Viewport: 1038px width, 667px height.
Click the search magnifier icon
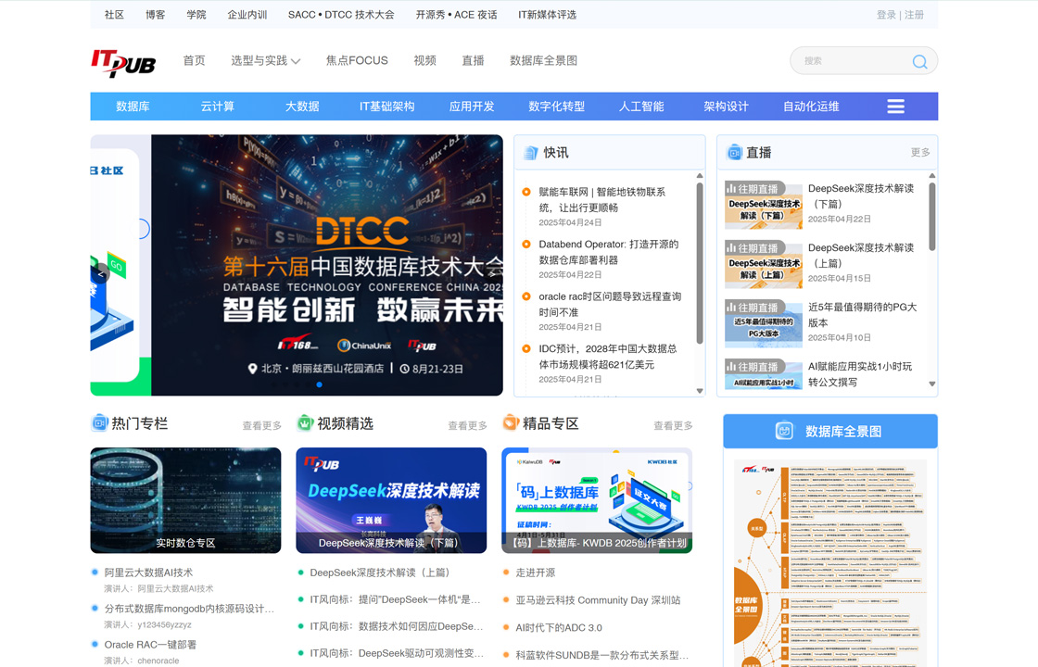pos(919,61)
